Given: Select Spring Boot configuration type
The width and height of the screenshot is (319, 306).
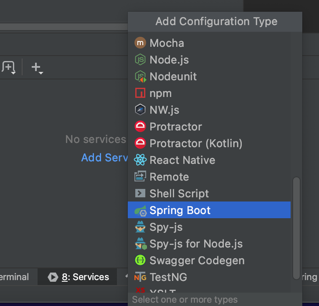Looking at the screenshot, I should point(180,210).
